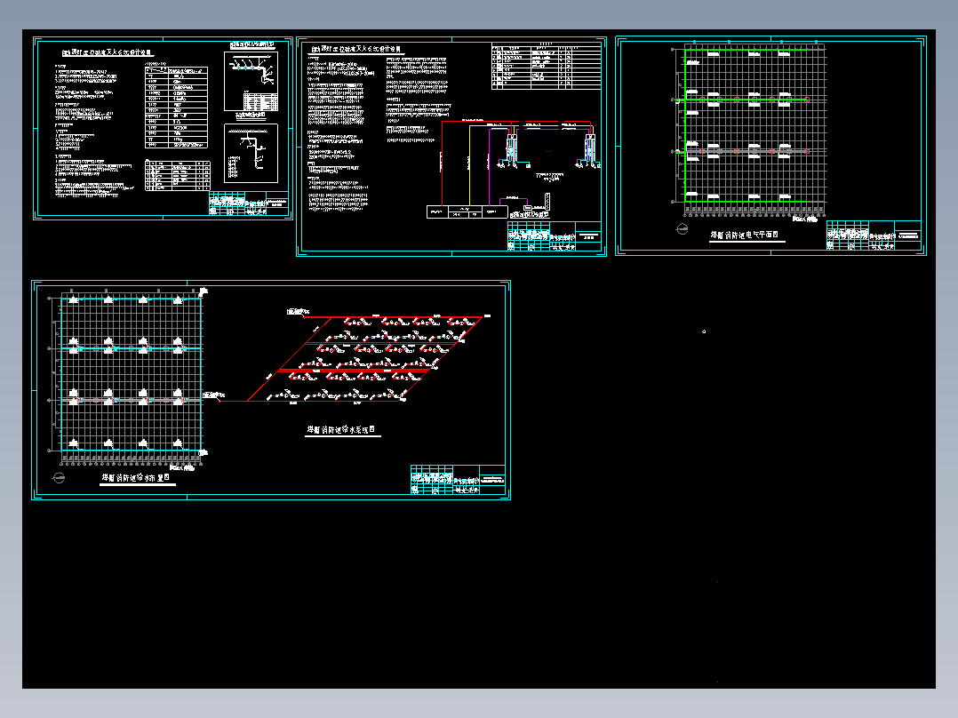Image resolution: width=958 pixels, height=718 pixels.
Task: Select the small materials table below the parameter table
Action: coord(177,175)
